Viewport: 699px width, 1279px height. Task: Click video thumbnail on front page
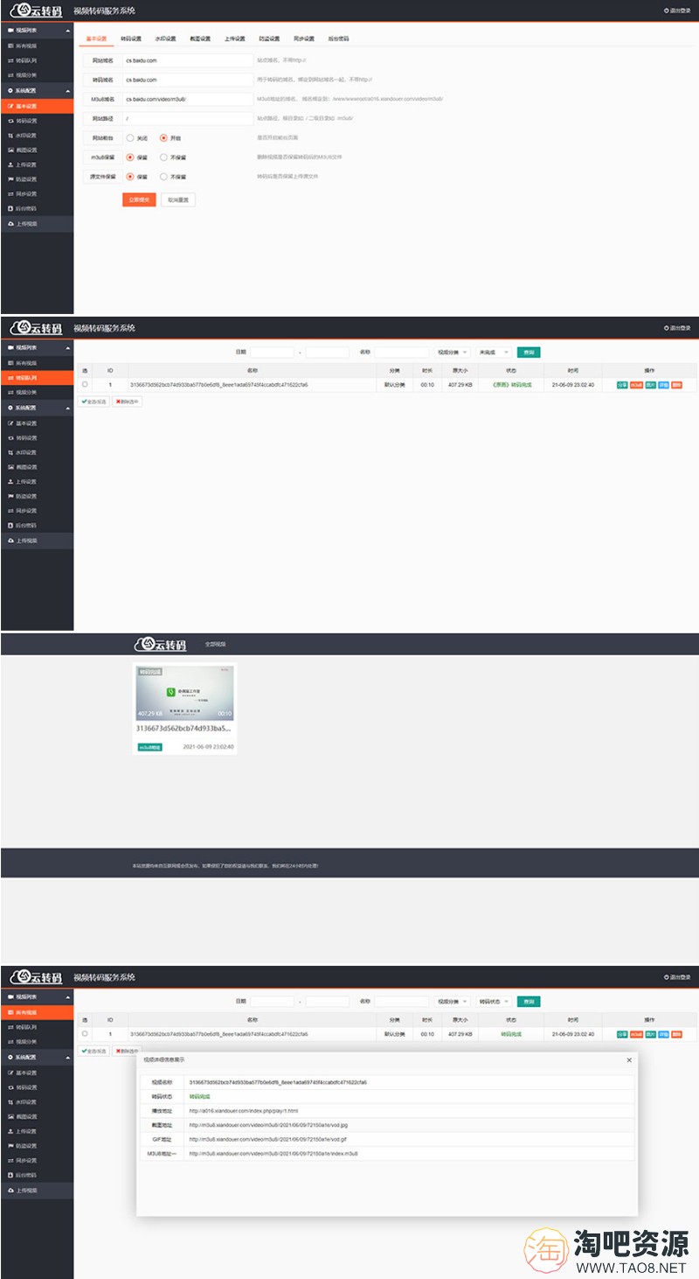184,694
